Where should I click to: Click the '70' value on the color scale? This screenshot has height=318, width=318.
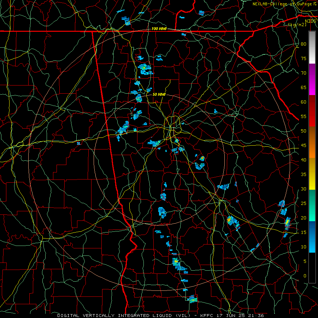pos(304,73)
